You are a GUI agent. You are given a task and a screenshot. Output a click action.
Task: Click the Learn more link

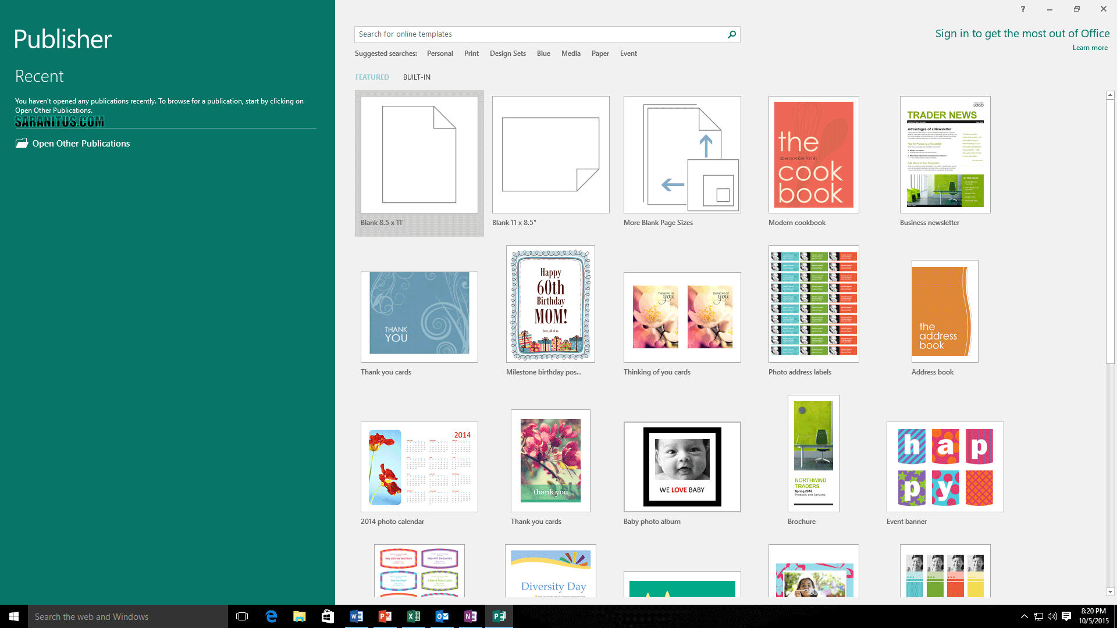click(x=1090, y=47)
